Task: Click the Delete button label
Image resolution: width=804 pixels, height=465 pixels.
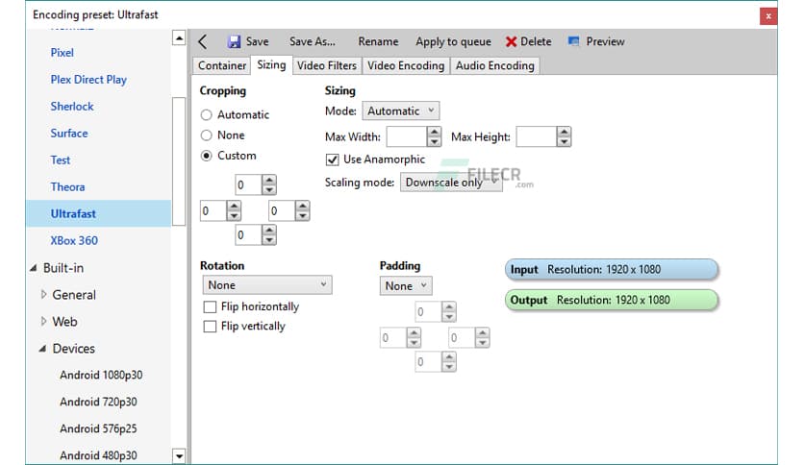Action: click(x=536, y=41)
